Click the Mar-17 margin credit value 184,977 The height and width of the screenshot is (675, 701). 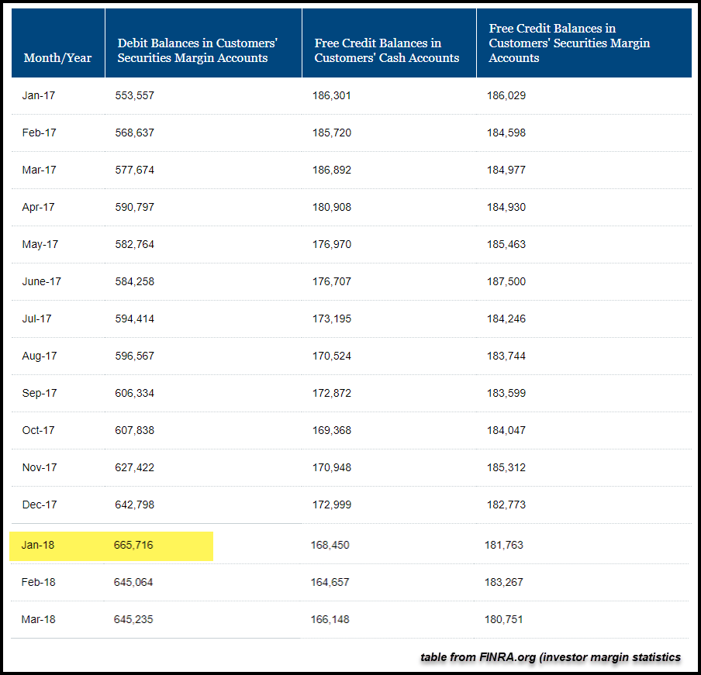[x=506, y=170]
